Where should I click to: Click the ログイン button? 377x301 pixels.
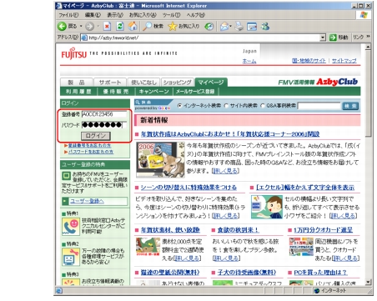click(x=96, y=136)
